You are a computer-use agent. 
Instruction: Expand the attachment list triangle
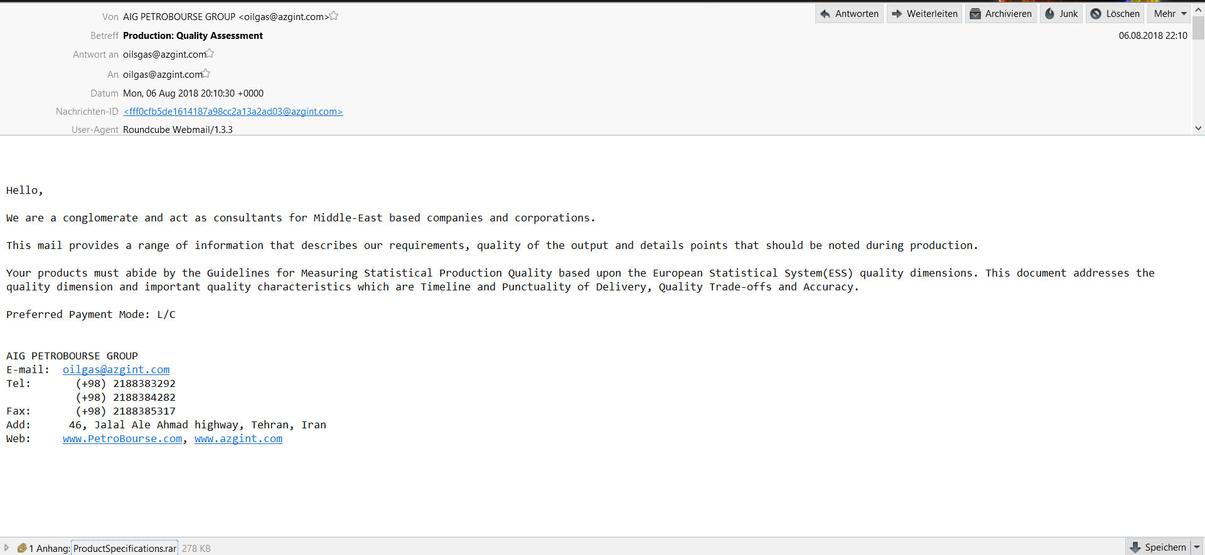click(6, 547)
